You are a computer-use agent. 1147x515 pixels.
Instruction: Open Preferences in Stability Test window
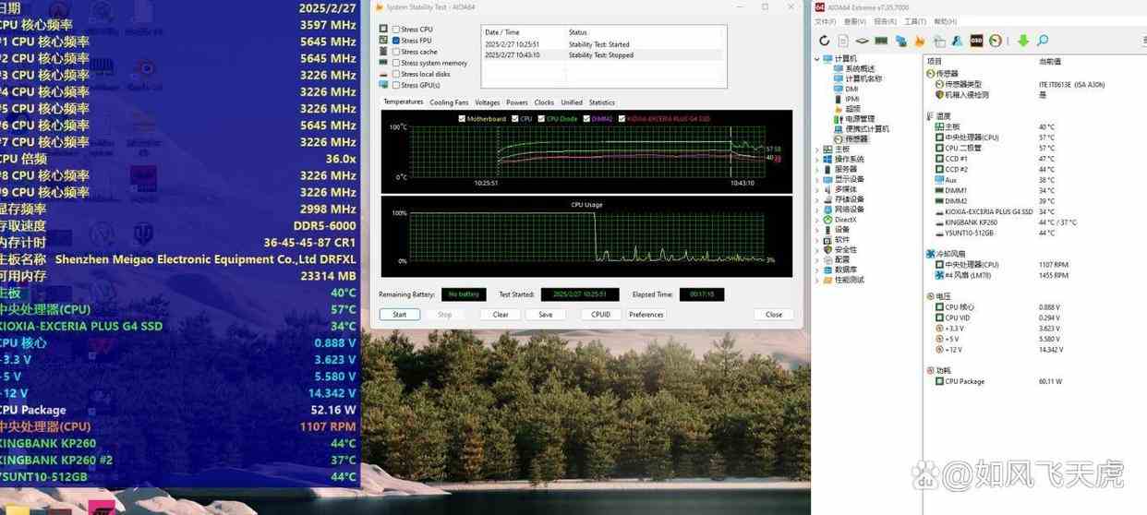(x=646, y=315)
